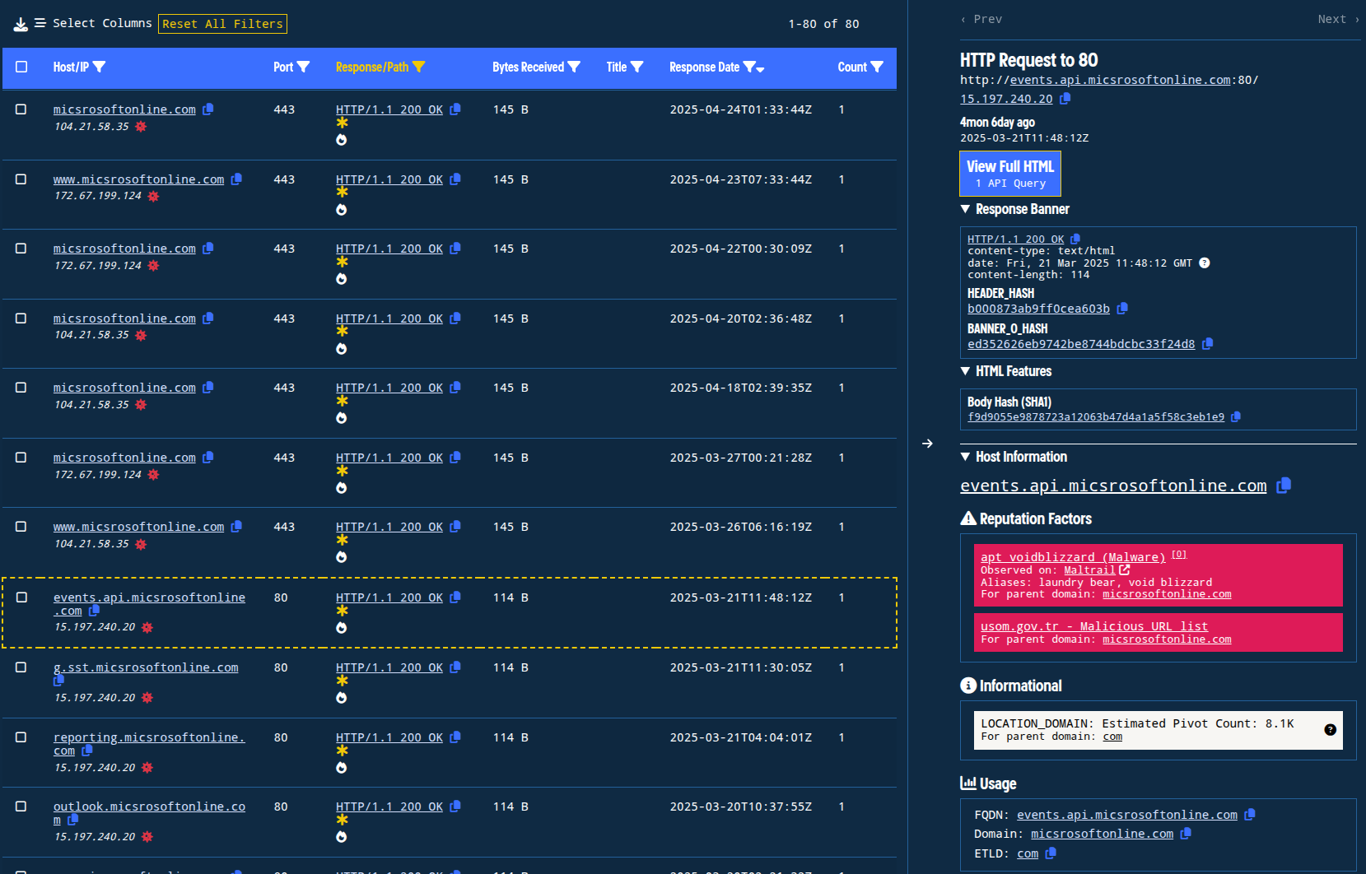Click View Full HTML button
The image size is (1366, 874).
tap(1010, 174)
